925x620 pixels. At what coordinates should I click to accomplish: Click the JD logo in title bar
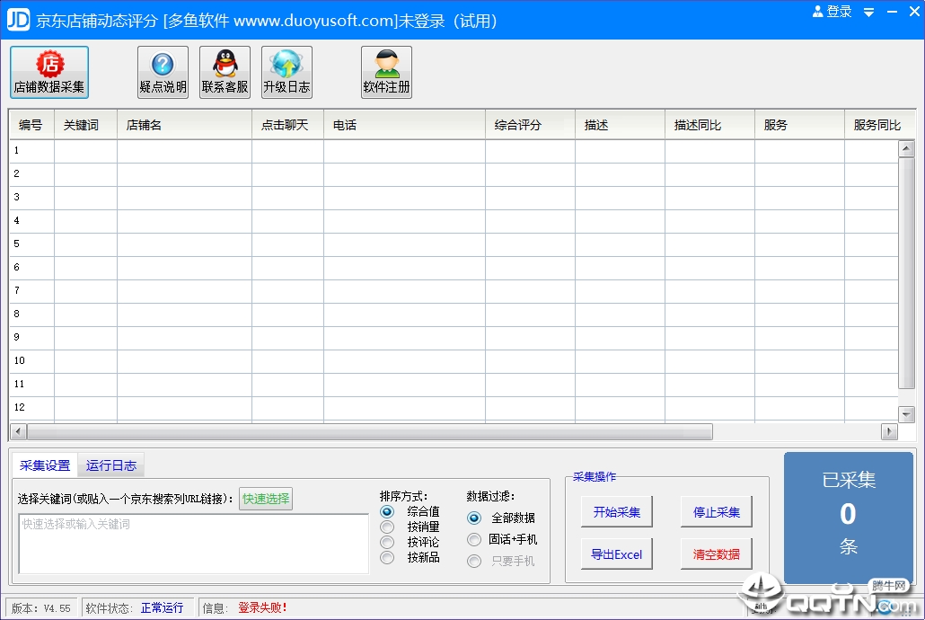[18, 19]
